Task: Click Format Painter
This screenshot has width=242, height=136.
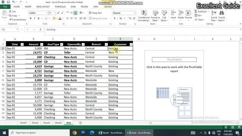Action: pos(18,20)
